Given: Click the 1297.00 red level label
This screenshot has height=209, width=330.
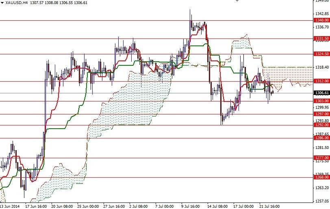Looking at the screenshot, I should 321,114.
